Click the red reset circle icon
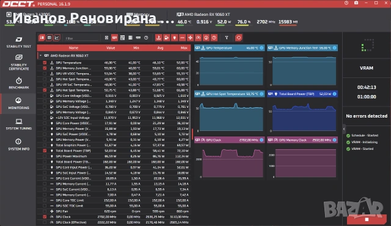The width and height of the screenshot is (391, 226). (x=239, y=38)
